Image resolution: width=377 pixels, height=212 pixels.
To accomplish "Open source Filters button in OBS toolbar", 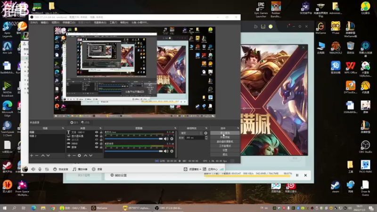I will point(85,122).
